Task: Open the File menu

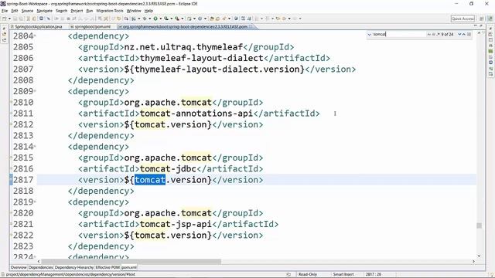Action: click(5, 11)
